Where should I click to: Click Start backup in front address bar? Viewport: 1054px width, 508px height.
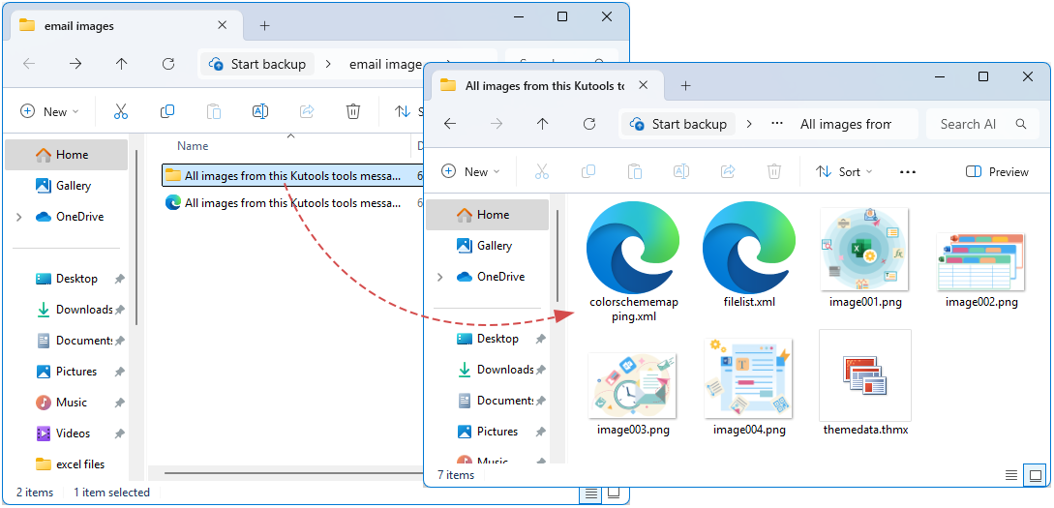coord(678,124)
